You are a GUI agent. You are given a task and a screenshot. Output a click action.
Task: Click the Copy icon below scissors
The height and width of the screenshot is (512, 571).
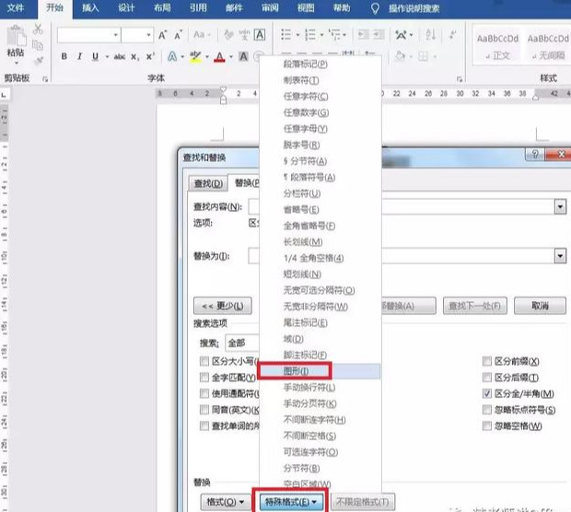[x=38, y=45]
